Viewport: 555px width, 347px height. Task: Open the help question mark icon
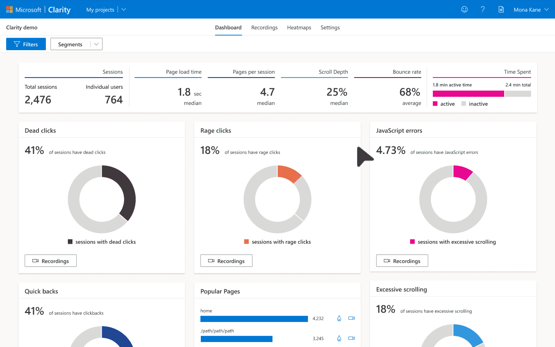[x=483, y=9]
